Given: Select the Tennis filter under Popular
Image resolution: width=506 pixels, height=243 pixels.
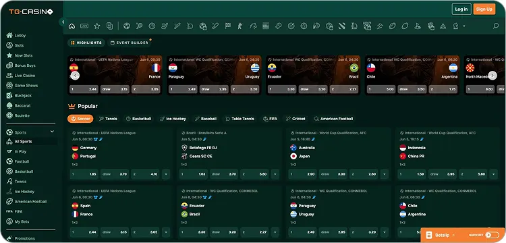Looking at the screenshot, I should (109, 119).
